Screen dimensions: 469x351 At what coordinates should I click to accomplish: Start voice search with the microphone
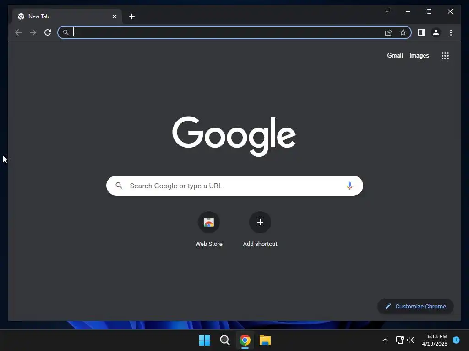point(349,186)
